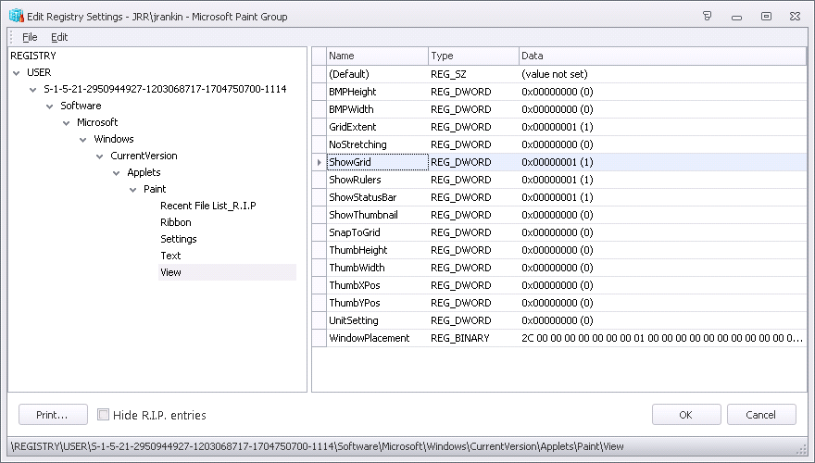
Task: Collapse the Windows tree node
Action: (83, 139)
